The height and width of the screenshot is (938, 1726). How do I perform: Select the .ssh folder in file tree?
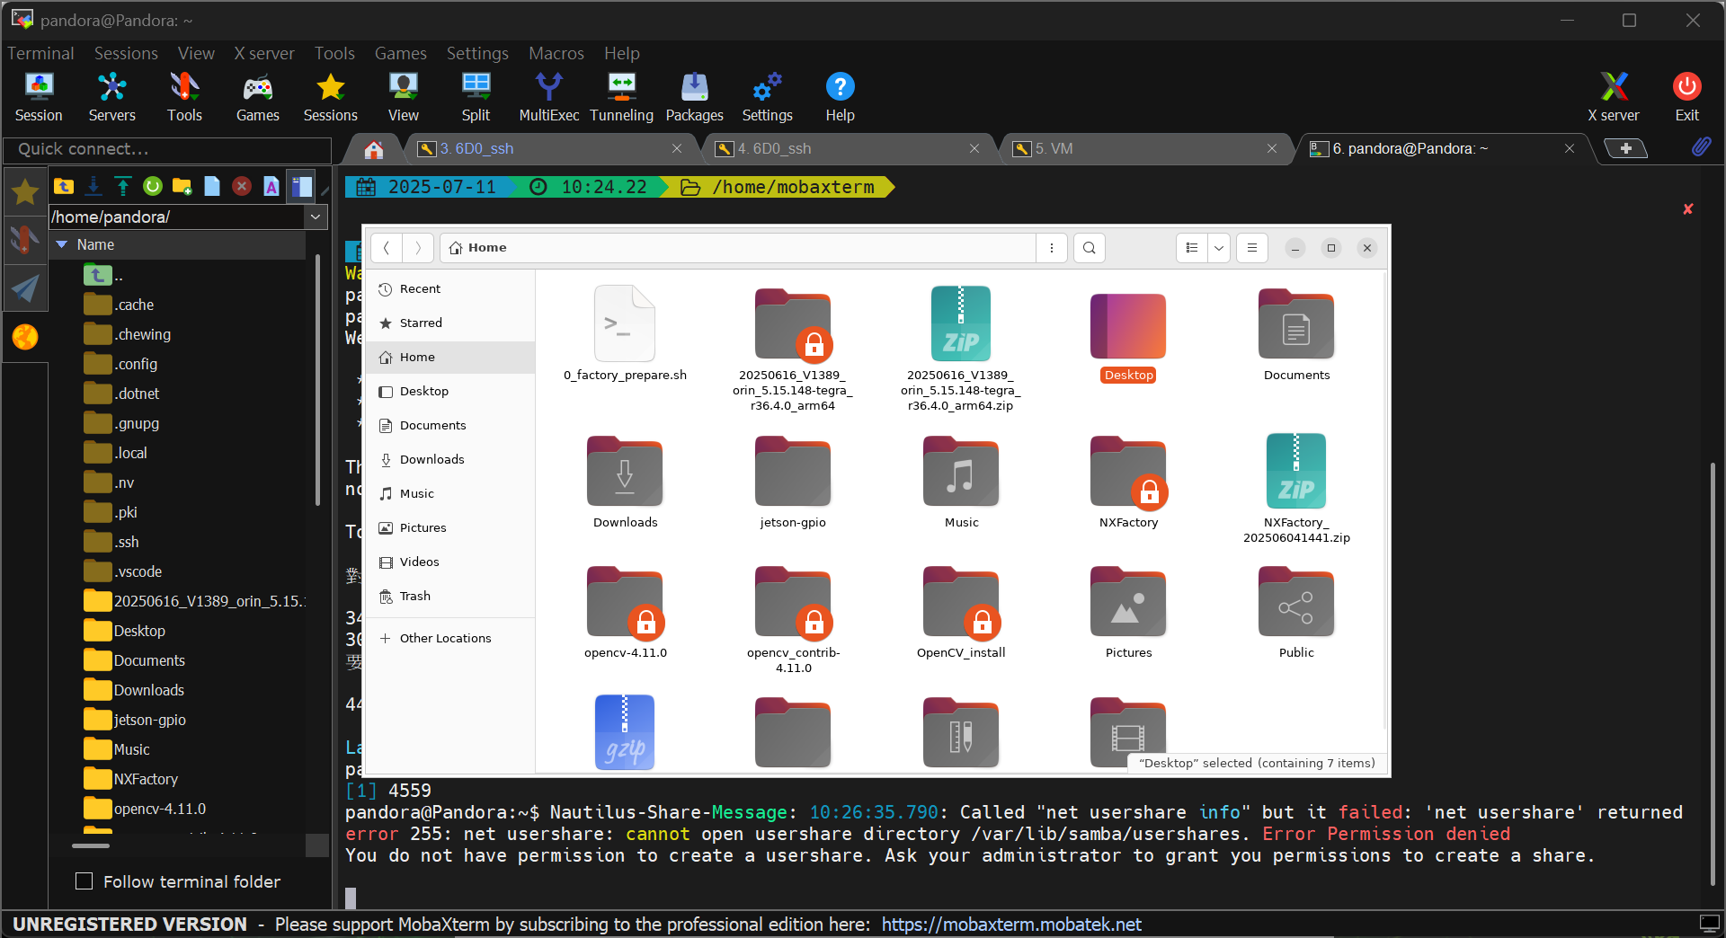[x=127, y=542]
